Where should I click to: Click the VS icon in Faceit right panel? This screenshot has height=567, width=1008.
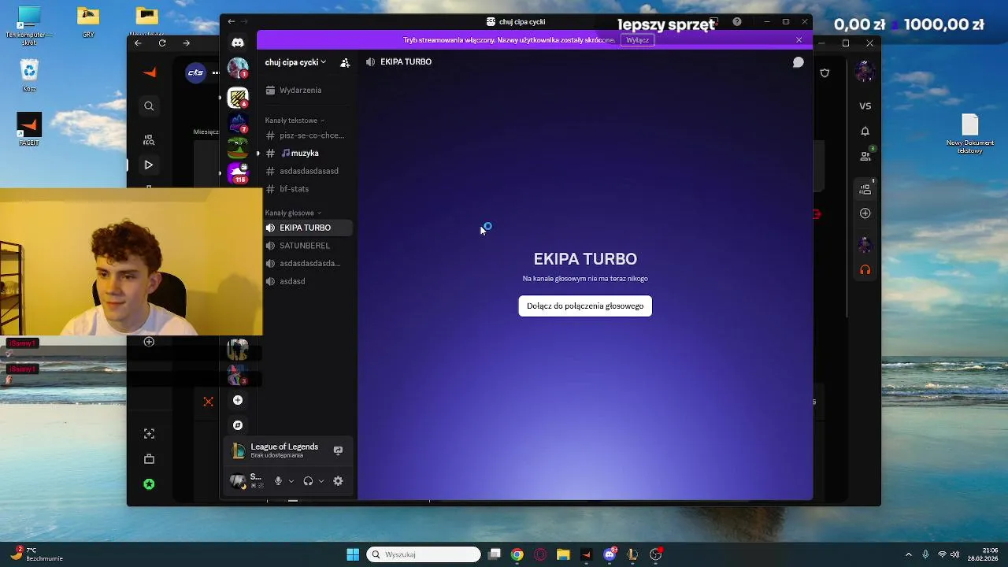(x=865, y=106)
